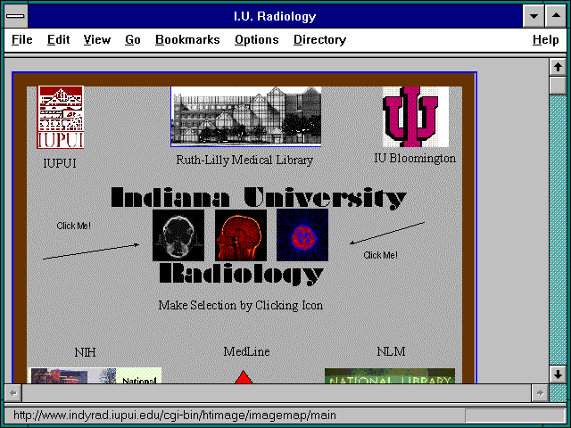
Task: Click the MedLine label
Action: (246, 351)
